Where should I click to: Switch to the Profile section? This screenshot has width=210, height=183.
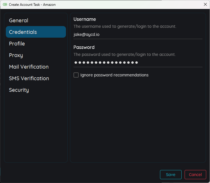click(x=17, y=44)
